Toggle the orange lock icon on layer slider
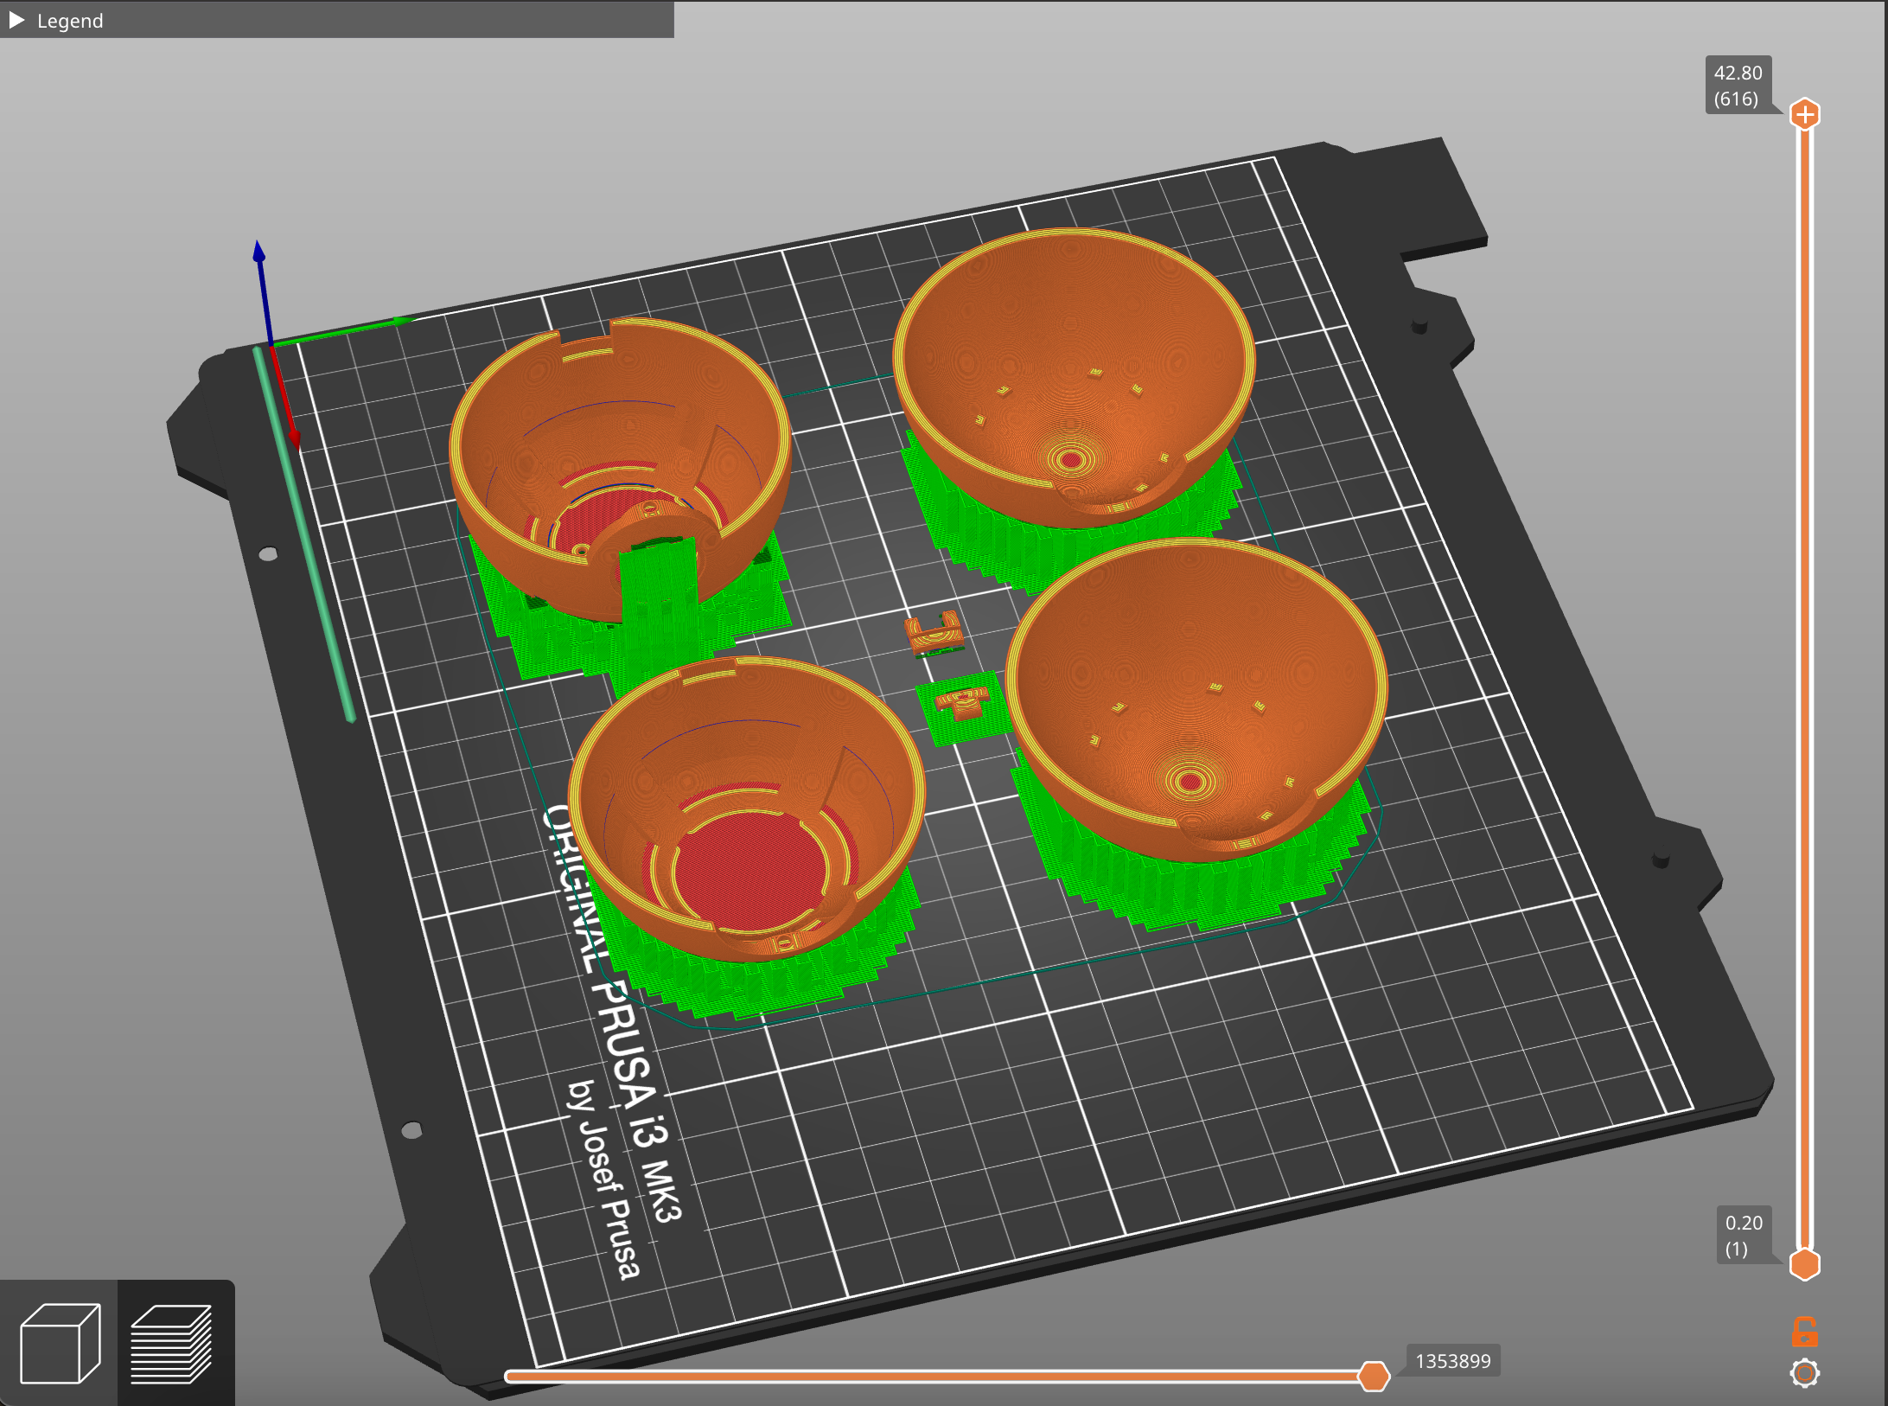This screenshot has height=1406, width=1888. click(1804, 1332)
